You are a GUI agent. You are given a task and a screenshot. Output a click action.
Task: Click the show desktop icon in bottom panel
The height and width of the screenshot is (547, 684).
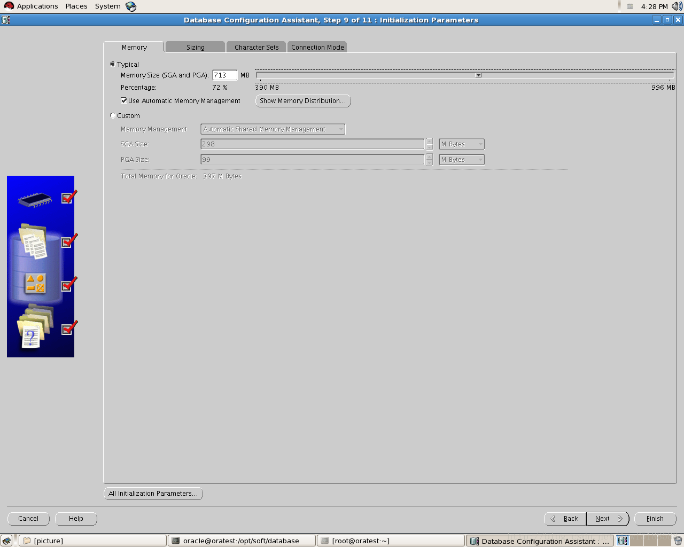point(6,541)
